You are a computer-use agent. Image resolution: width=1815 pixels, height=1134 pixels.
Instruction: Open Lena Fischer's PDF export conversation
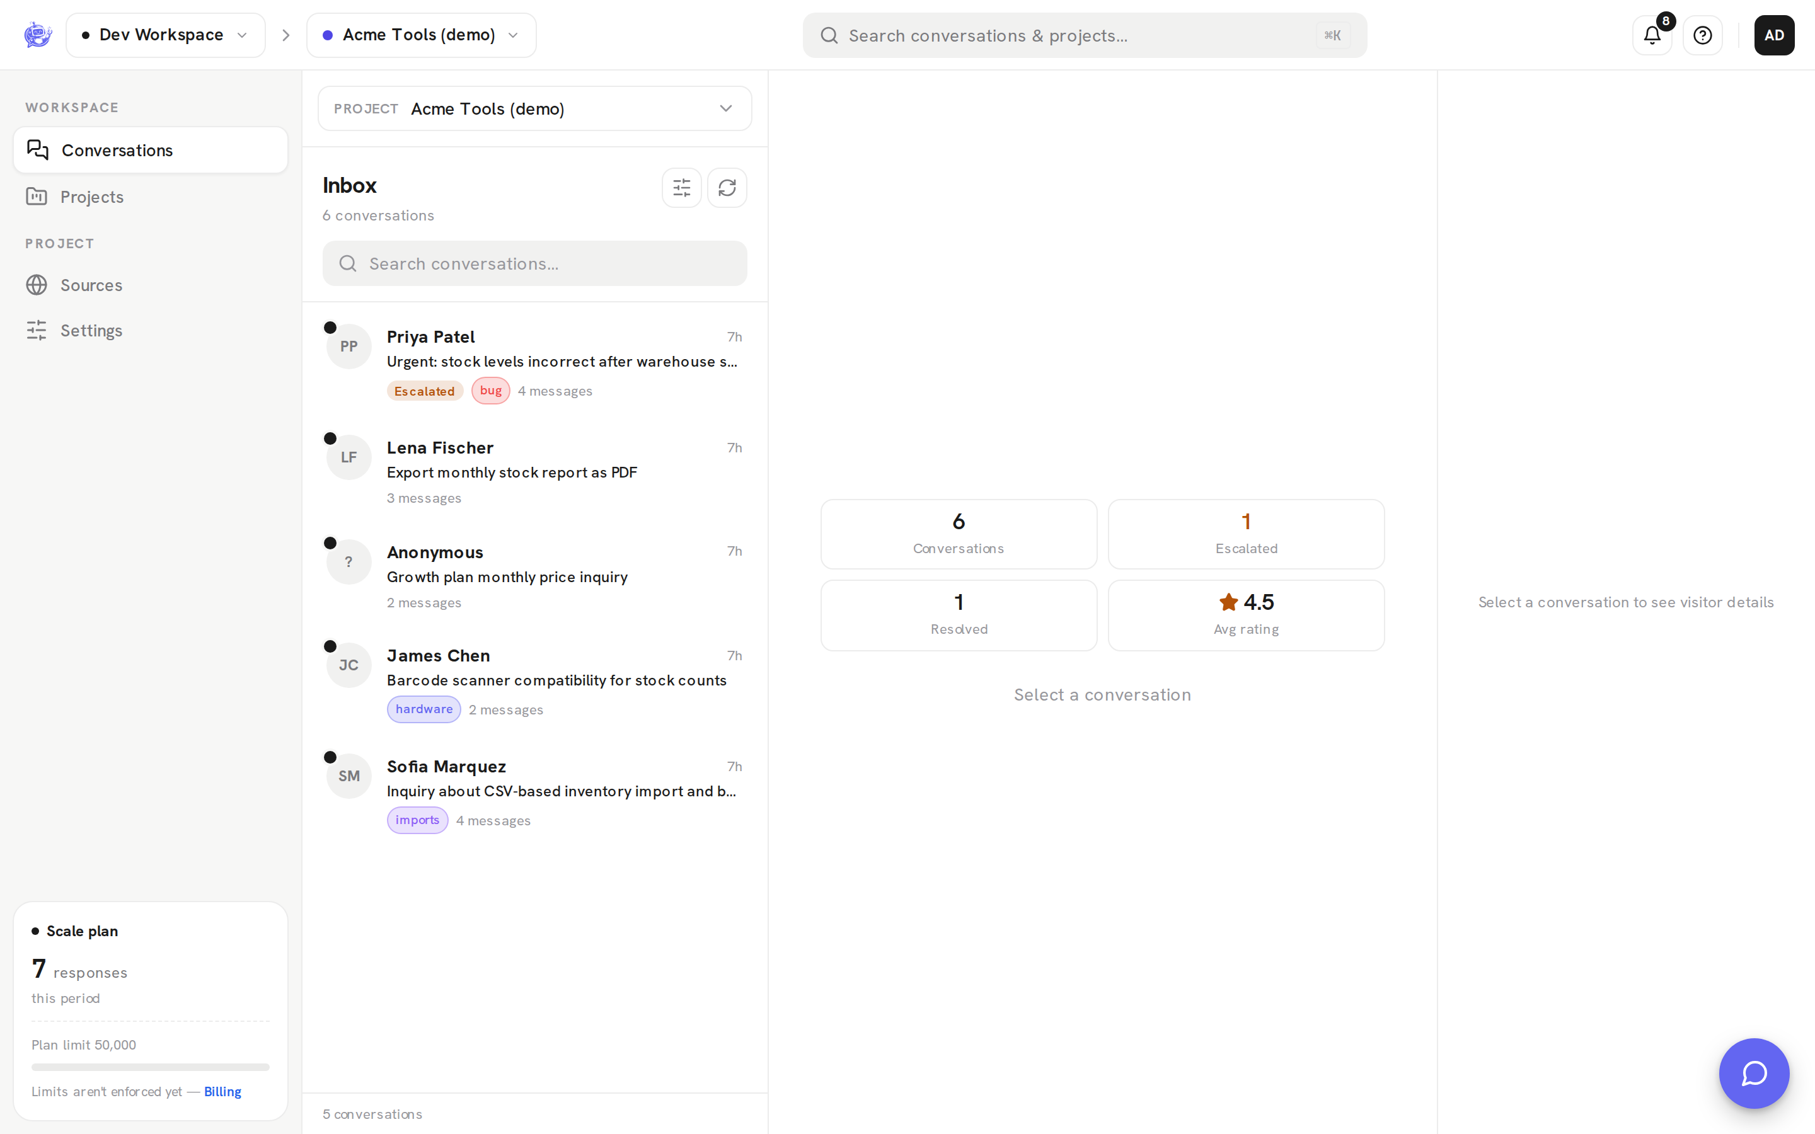click(x=535, y=473)
